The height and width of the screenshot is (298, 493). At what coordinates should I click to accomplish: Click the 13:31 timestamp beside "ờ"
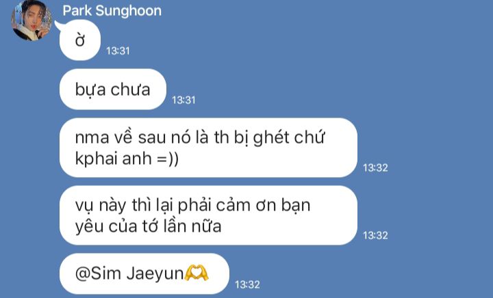tap(118, 51)
